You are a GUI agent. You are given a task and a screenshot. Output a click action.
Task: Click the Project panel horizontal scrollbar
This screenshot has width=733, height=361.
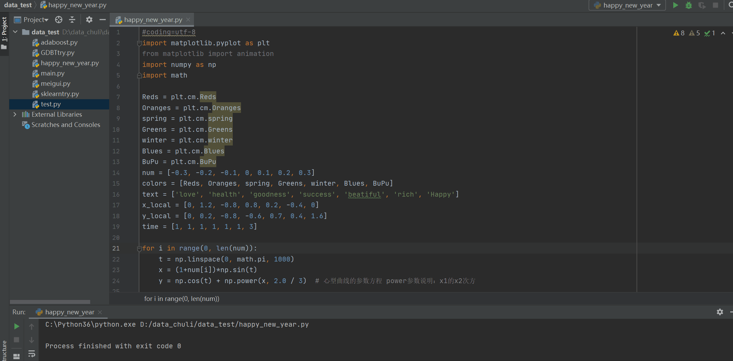pos(50,302)
